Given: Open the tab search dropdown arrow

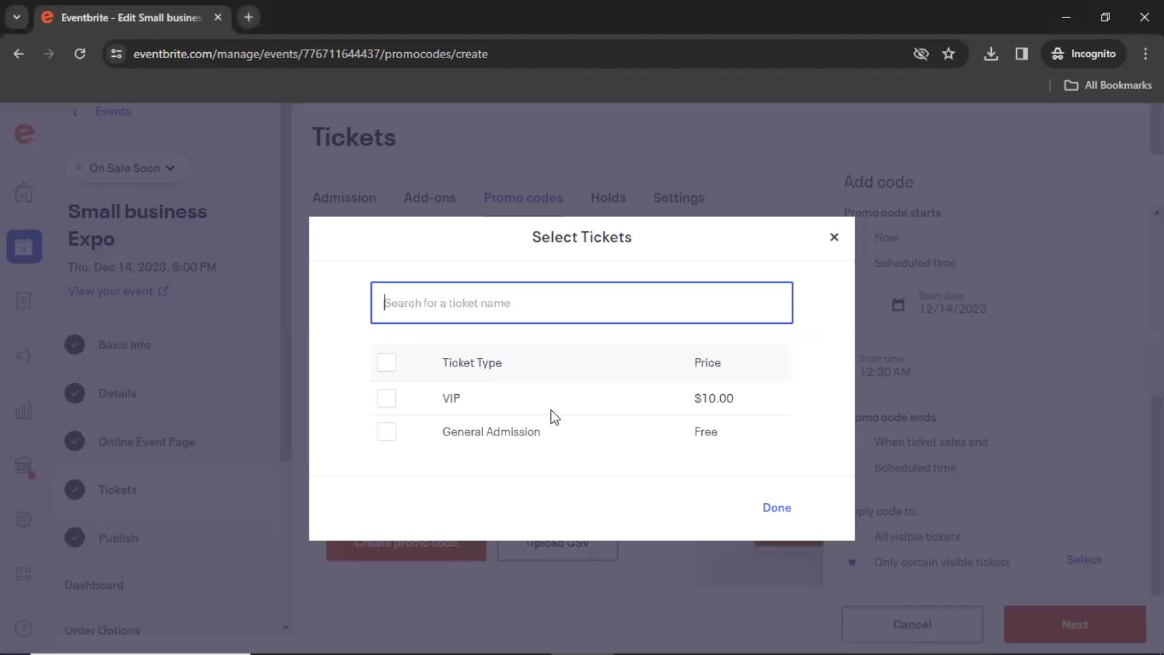Looking at the screenshot, I should coord(17,17).
